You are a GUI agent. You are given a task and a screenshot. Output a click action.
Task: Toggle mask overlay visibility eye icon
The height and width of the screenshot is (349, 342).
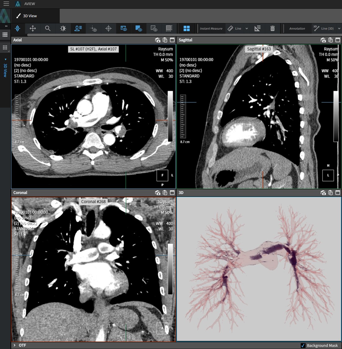139,29
